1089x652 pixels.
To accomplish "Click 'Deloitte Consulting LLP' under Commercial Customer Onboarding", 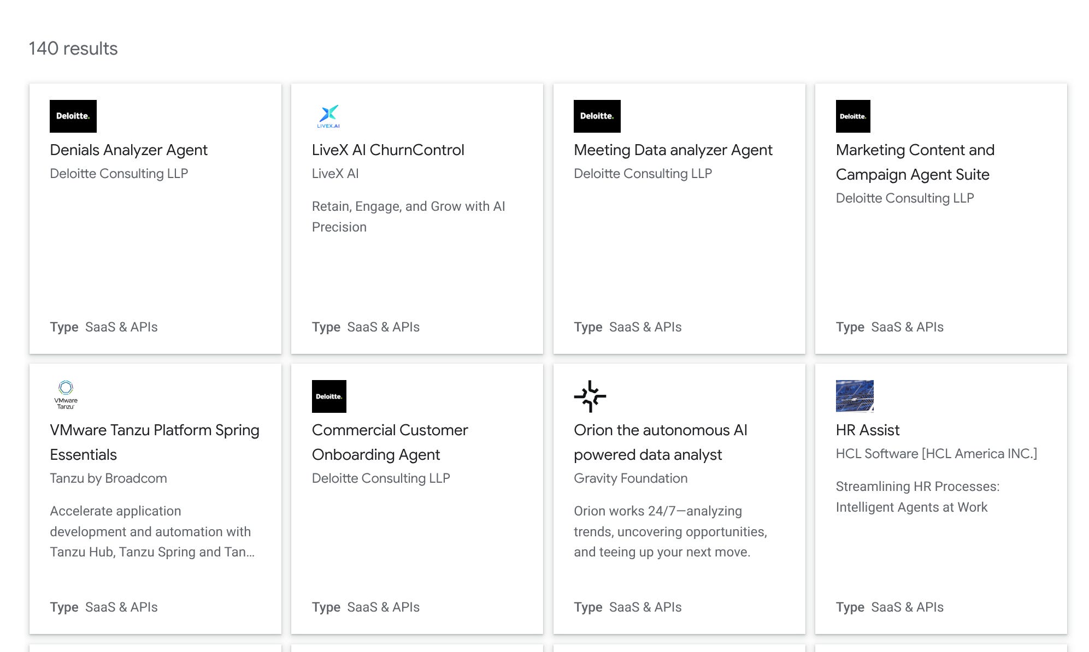I will click(381, 478).
